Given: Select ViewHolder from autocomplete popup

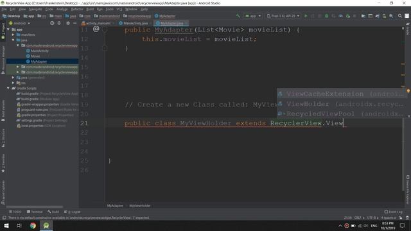Looking at the screenshot, I should pyautogui.click(x=342, y=104).
